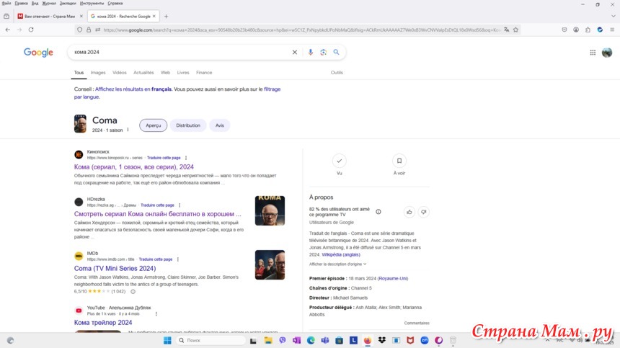620x348 pixels.
Task: Submit search with the magnifier icon
Action: (x=336, y=52)
